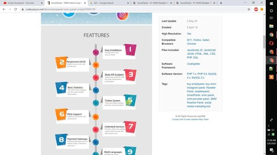Click the High Resolution 'Yes' link
The width and height of the screenshot is (277, 155).
tap(189, 34)
